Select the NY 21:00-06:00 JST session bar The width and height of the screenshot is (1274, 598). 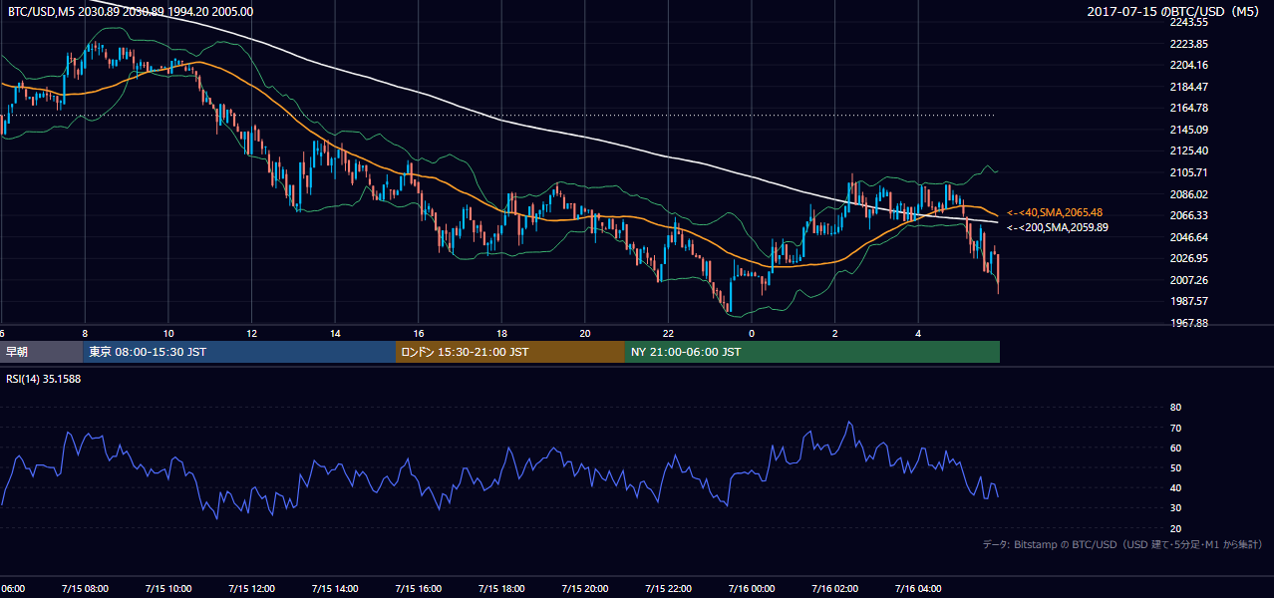(x=811, y=352)
